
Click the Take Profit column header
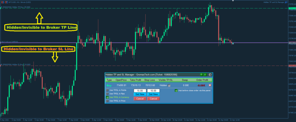tap(135, 80)
